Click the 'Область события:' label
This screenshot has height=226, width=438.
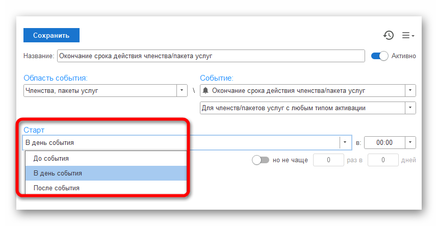(55, 78)
